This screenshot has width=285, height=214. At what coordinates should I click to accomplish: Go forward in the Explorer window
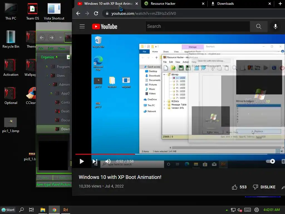coord(51,38)
